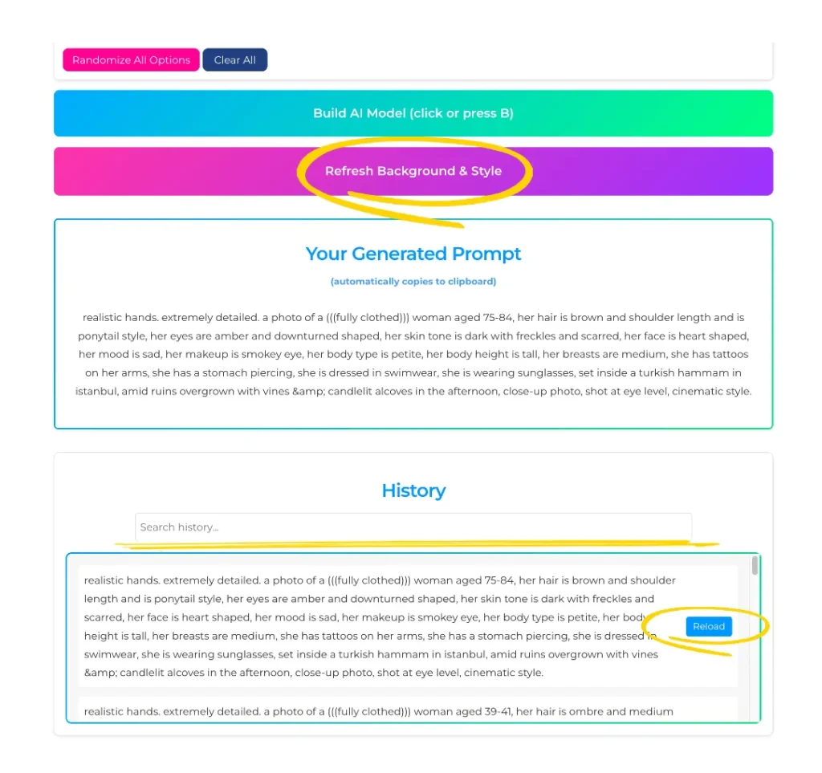Click 'ponytail style' line in the first history entry

369,599
